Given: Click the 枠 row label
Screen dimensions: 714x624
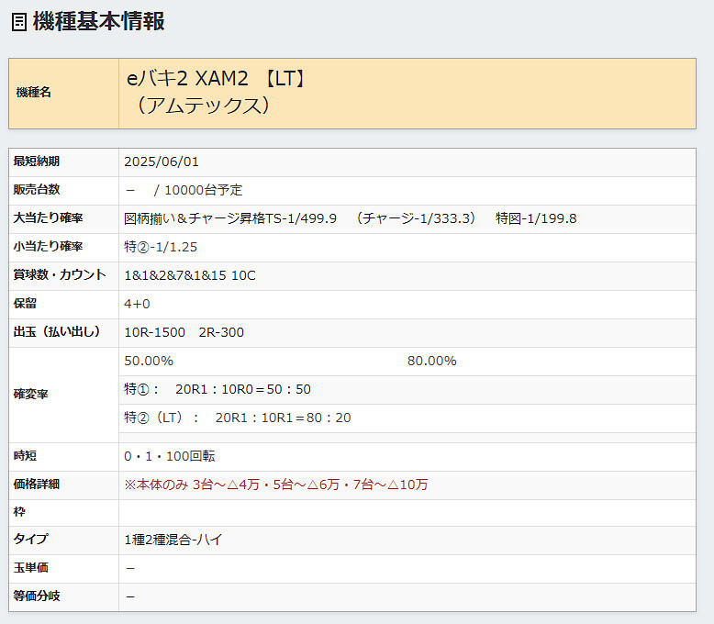Looking at the screenshot, I should tap(19, 512).
